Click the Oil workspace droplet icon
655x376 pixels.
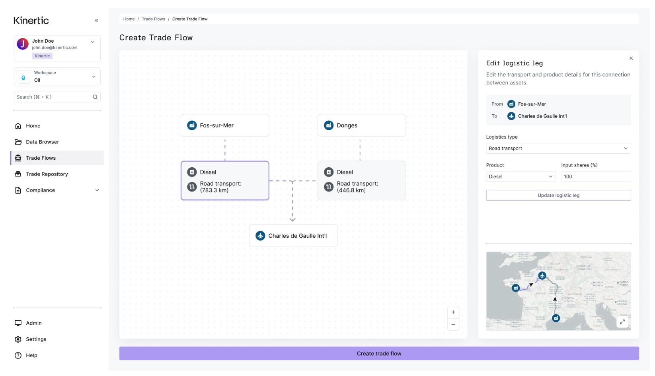tap(23, 77)
